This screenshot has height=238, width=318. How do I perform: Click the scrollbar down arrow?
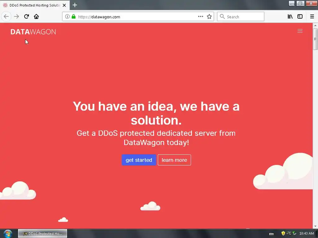(x=315, y=226)
